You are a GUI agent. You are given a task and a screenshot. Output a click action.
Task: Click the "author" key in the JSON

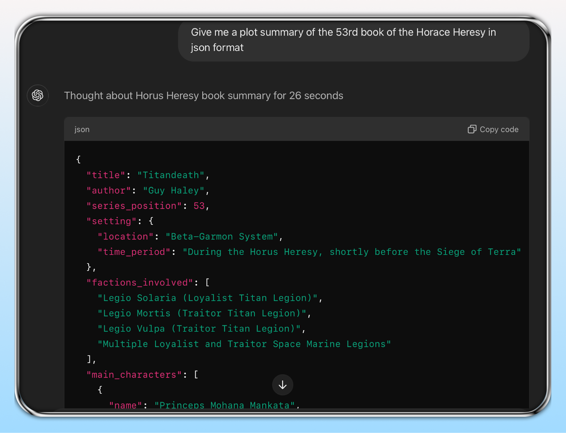pyautogui.click(x=109, y=190)
